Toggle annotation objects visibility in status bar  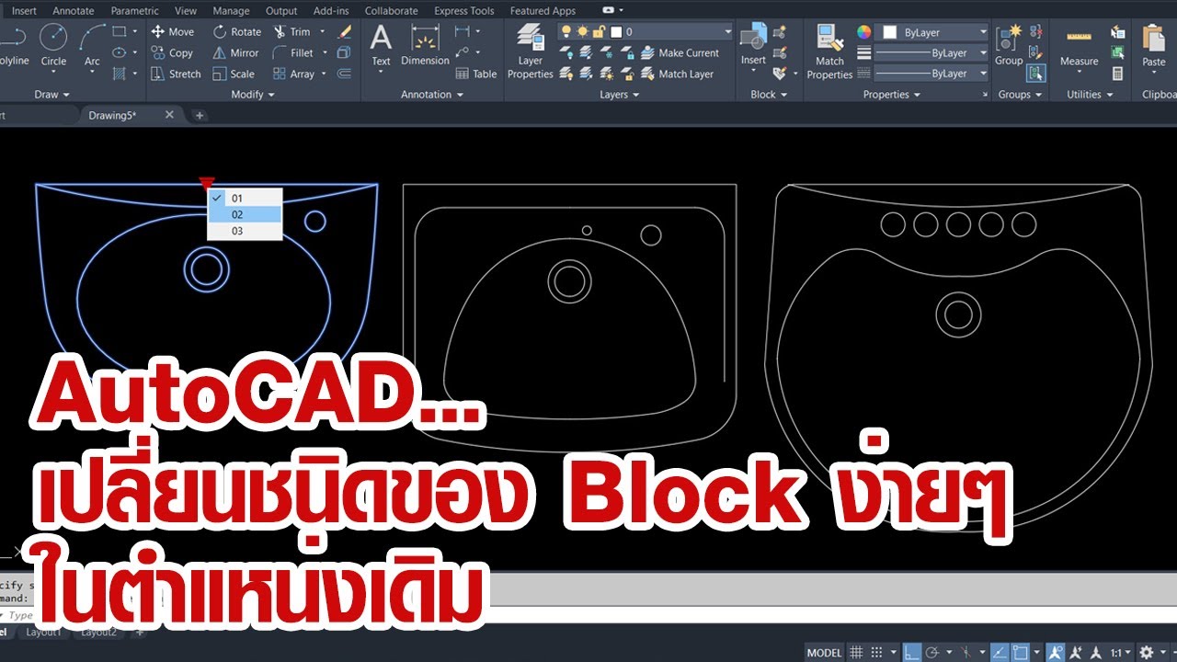[x=1057, y=653]
